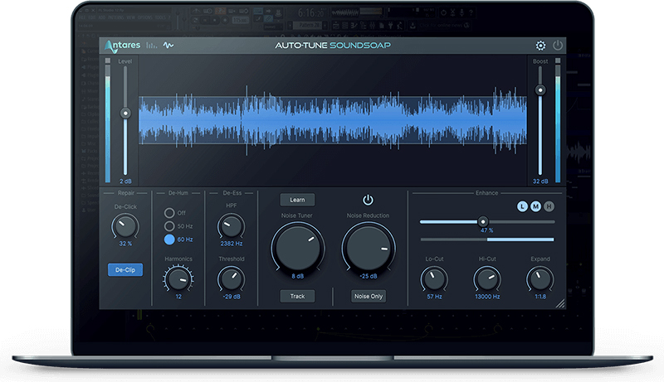The image size is (664, 382).
Task: Click the 2 dB Level value
Action: [125, 181]
